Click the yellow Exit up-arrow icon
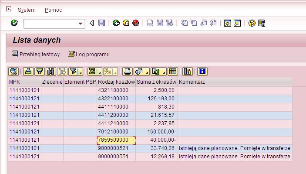The image size is (306, 174). (126, 23)
